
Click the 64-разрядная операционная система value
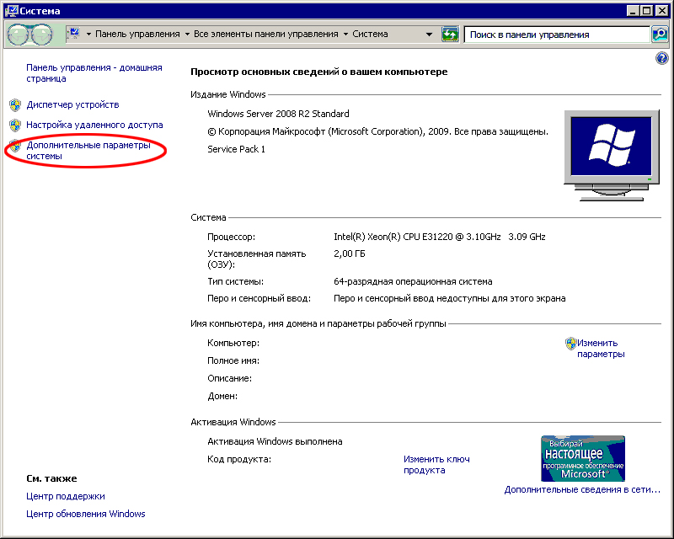coord(413,282)
